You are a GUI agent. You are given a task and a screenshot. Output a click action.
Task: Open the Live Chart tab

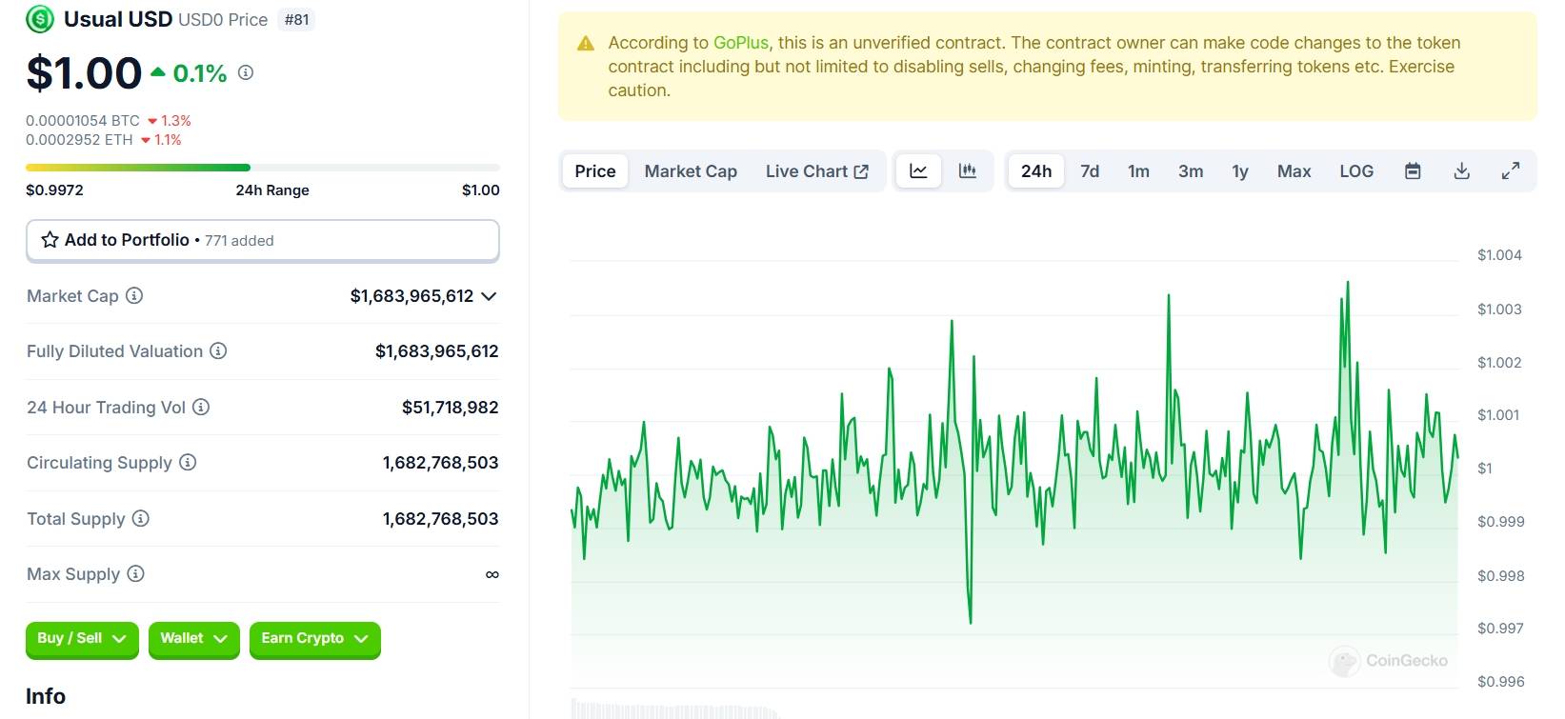click(x=817, y=171)
